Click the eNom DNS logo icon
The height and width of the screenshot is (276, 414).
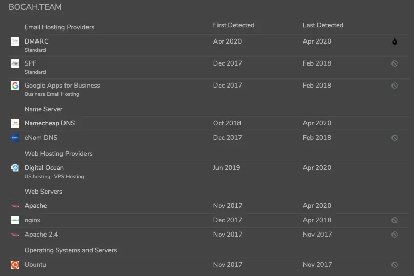pyautogui.click(x=15, y=138)
